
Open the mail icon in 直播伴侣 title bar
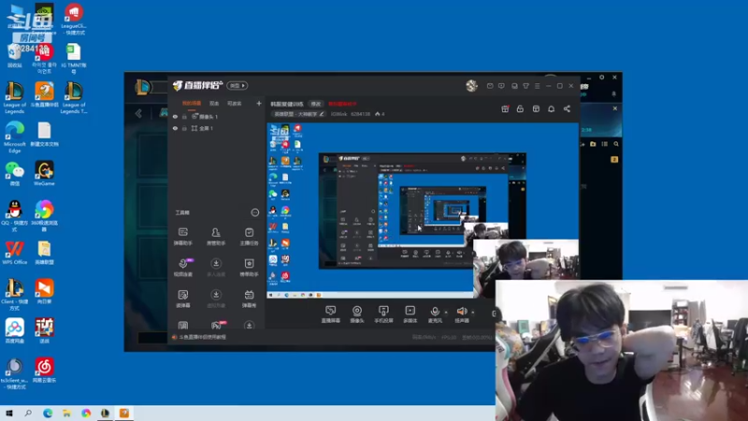pyautogui.click(x=490, y=86)
